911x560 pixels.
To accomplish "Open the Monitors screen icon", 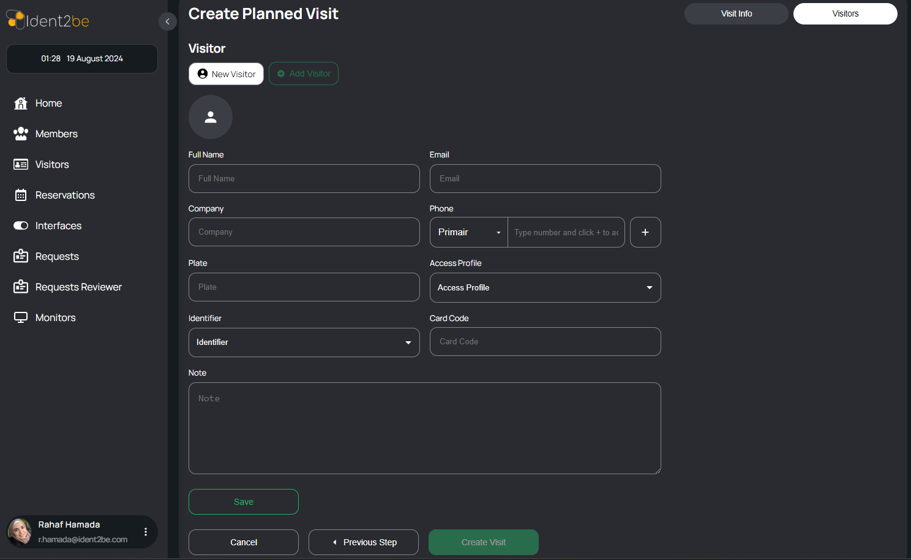I will click(21, 317).
